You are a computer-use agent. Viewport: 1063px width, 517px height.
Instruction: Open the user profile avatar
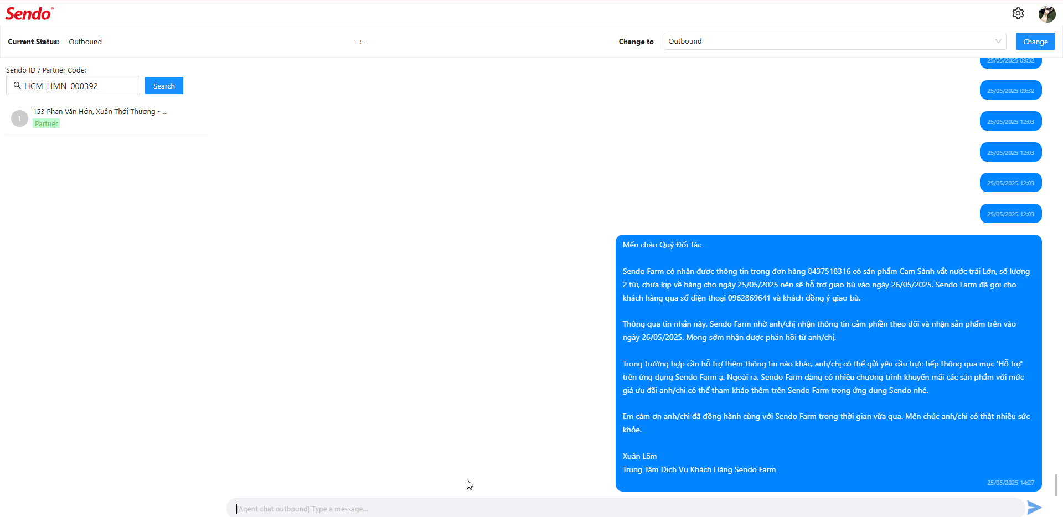(1046, 14)
